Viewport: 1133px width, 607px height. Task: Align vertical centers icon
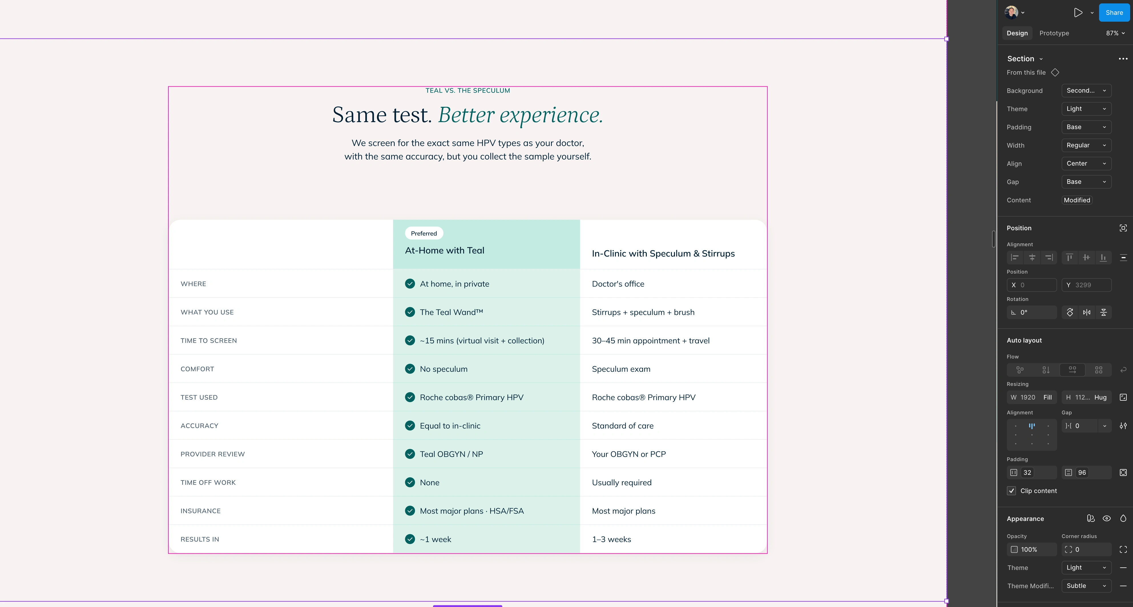[1086, 258]
